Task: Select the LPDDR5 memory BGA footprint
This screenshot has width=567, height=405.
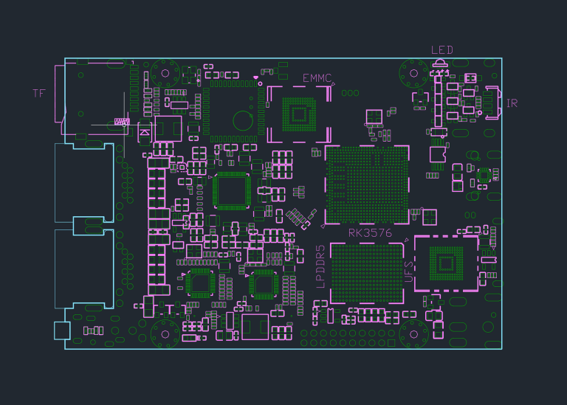Action: pos(368,272)
